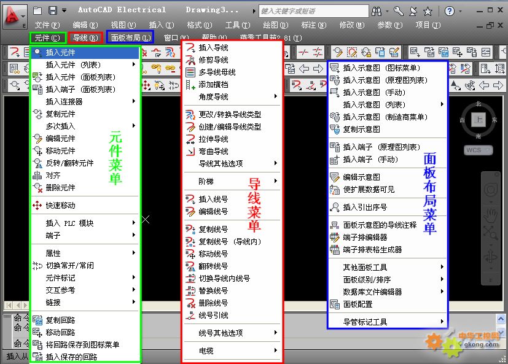Click the 修剪导线 scissors icon
The height and width of the screenshot is (364, 508).
coord(190,60)
